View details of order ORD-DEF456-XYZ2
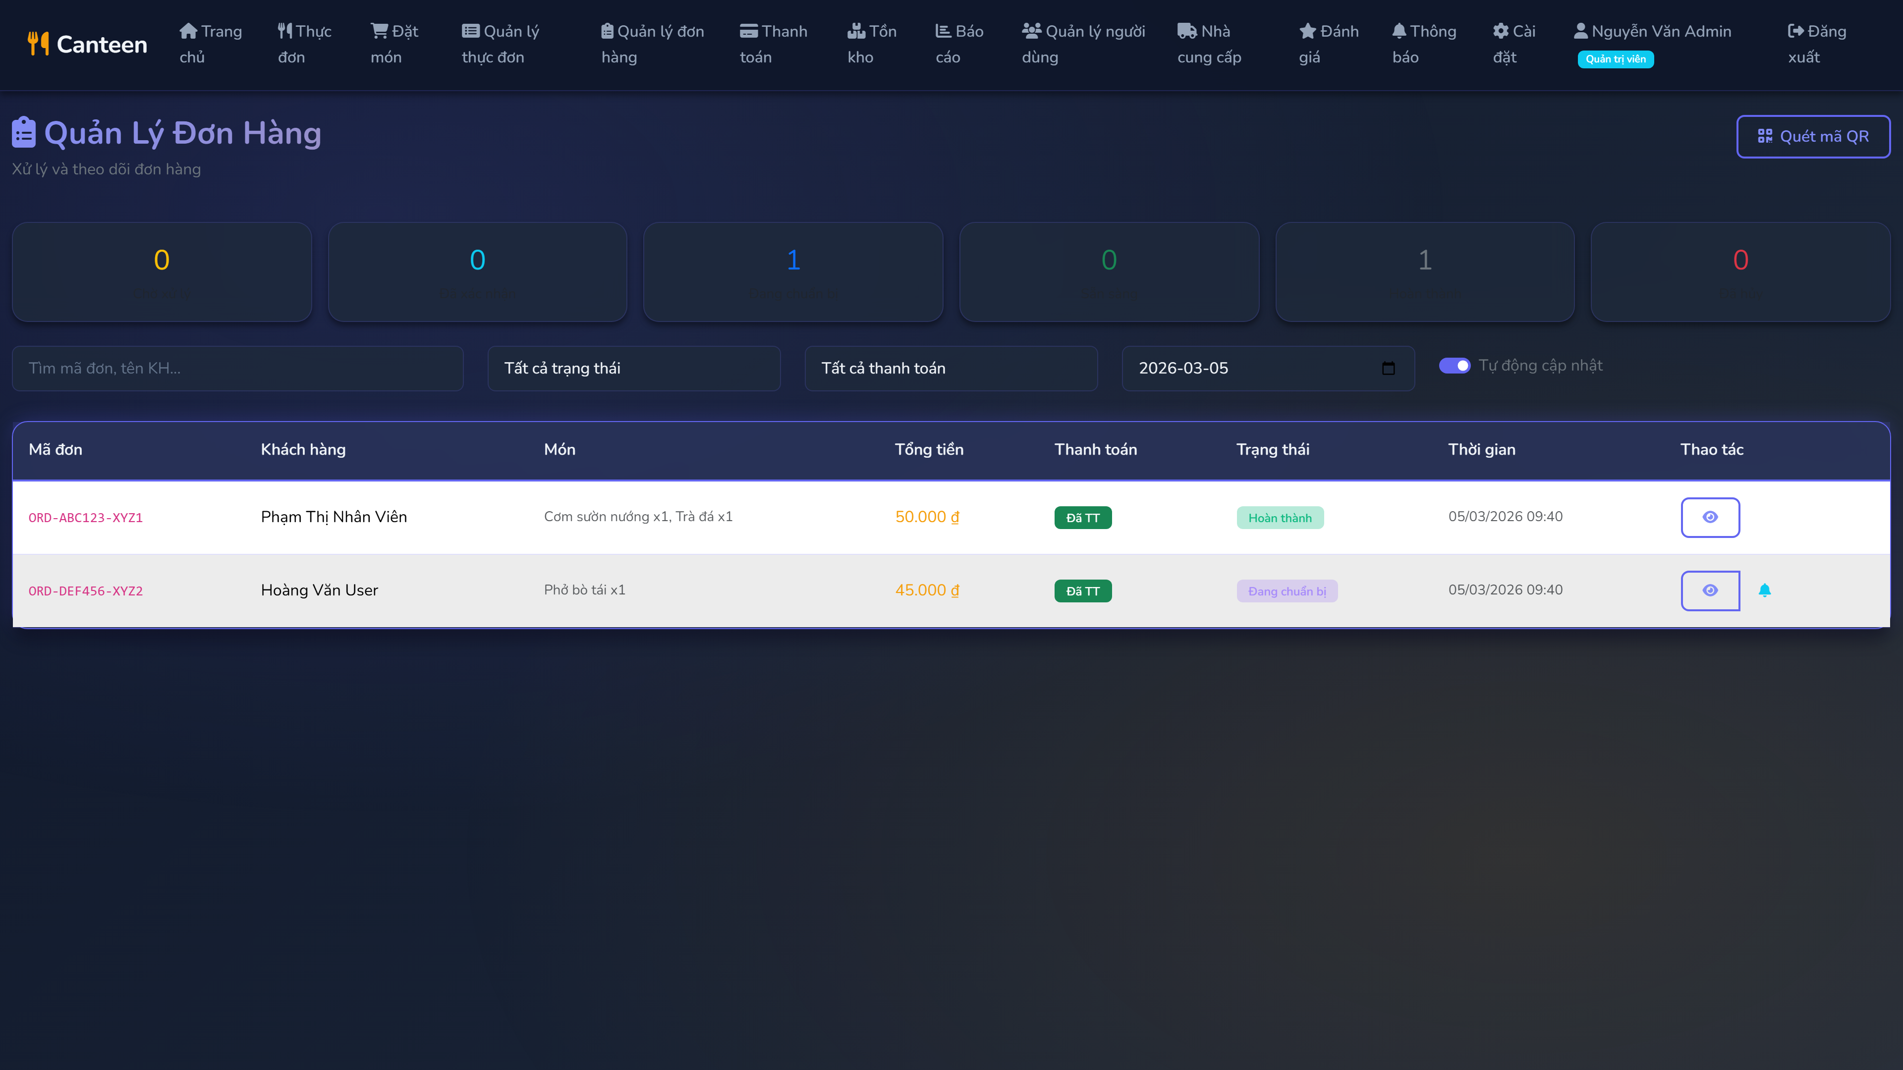Screen dimensions: 1903x1070 point(1710,591)
